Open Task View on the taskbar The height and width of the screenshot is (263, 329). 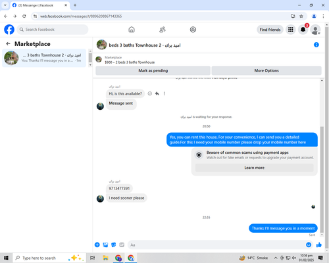pos(93,258)
